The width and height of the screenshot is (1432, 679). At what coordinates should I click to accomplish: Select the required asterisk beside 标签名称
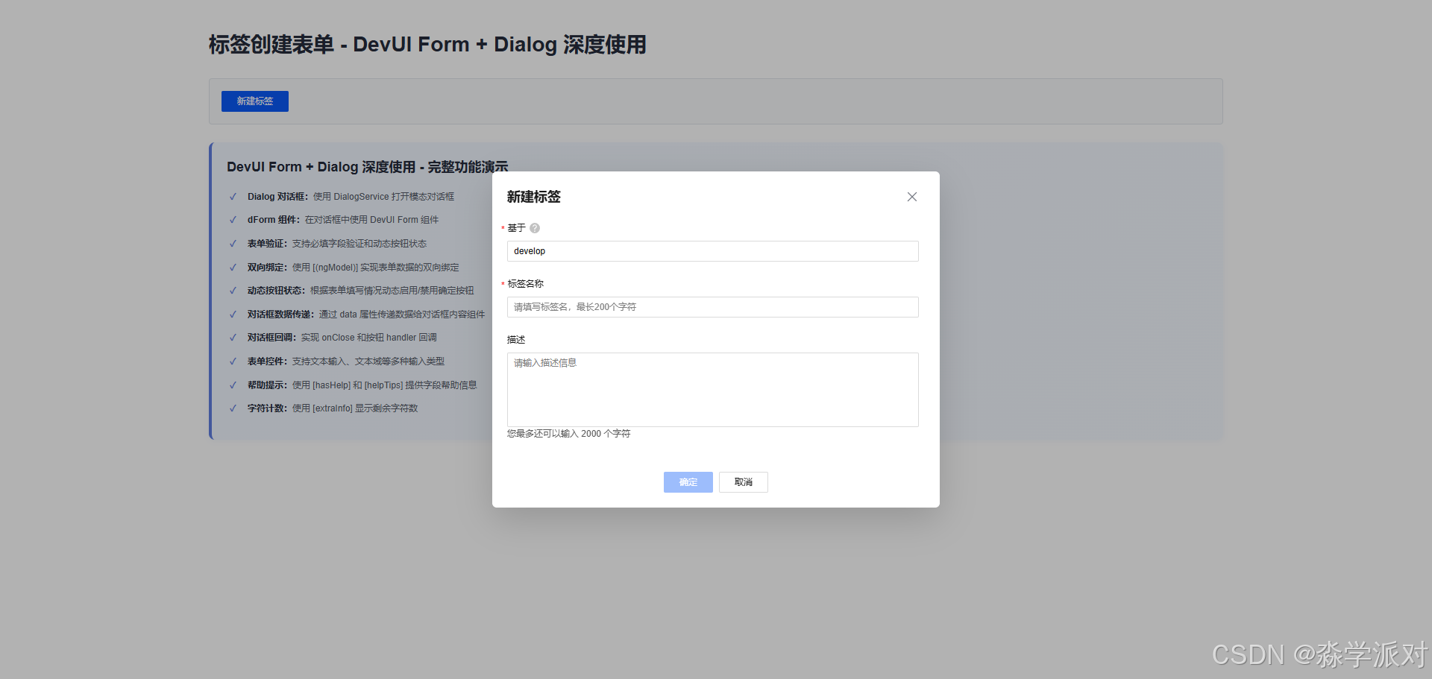click(x=504, y=283)
